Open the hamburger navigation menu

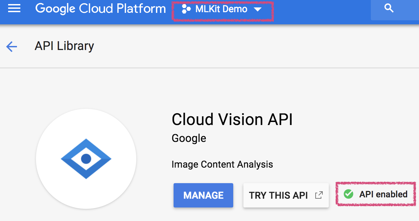14,8
